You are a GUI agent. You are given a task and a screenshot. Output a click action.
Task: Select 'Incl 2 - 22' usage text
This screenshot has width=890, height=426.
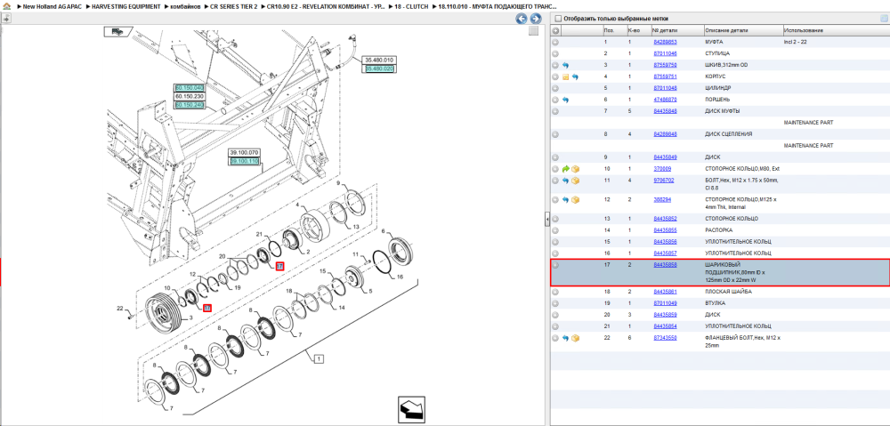(795, 42)
